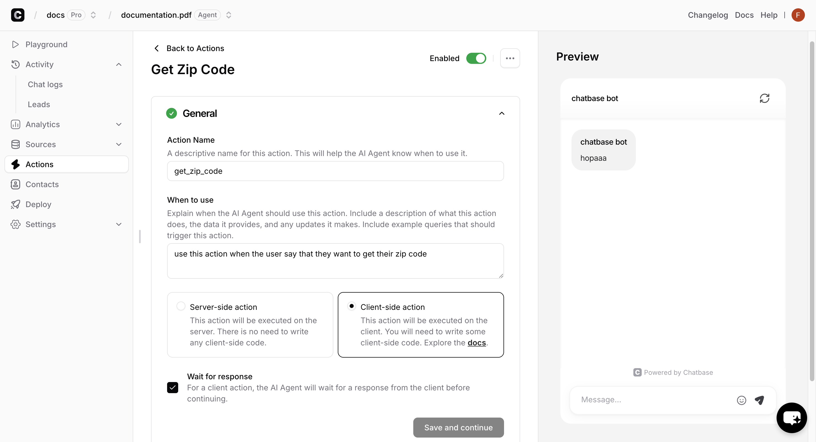Image resolution: width=816 pixels, height=442 pixels.
Task: Click the preview panel vertical scrollbar
Action: pos(812,209)
